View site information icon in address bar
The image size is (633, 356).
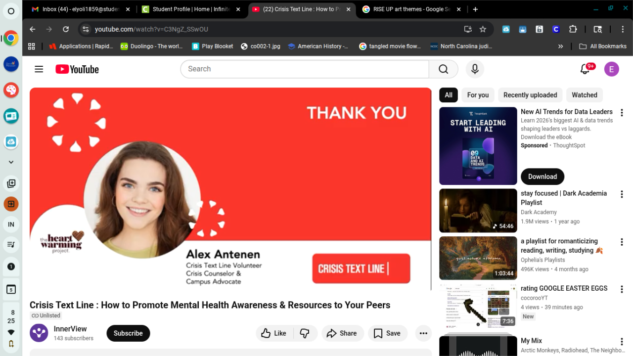(86, 29)
